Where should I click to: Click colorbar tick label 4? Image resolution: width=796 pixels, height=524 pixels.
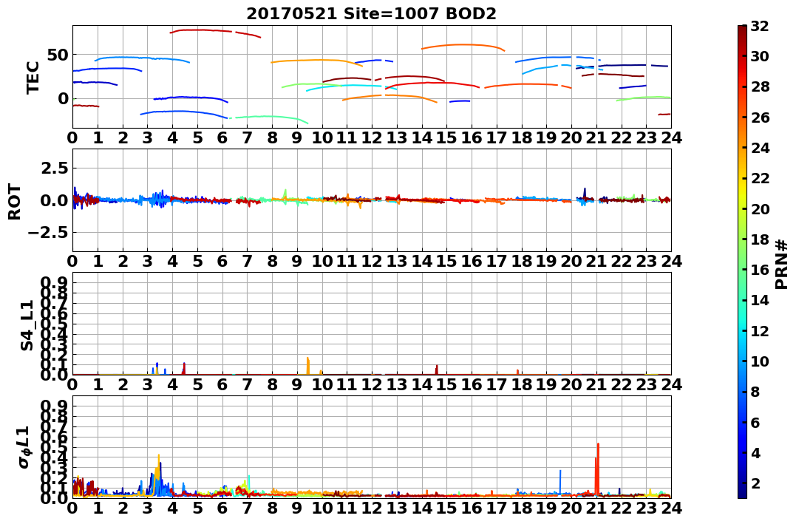[755, 452]
